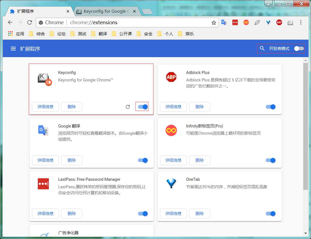Open the 综合 bookmark folder
This screenshot has height=239, width=311.
(x=37, y=34)
